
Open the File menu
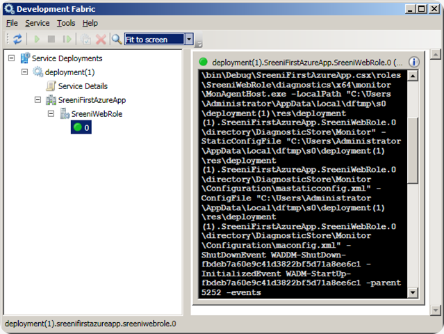(x=12, y=23)
